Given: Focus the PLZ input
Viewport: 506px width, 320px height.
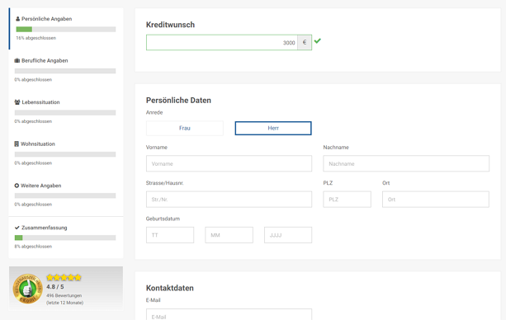Looking at the screenshot, I should (347, 200).
